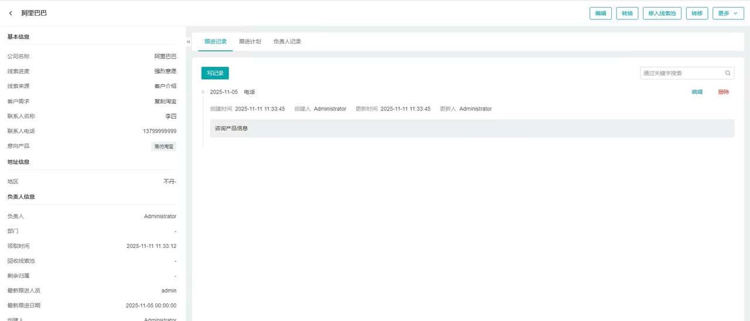This screenshot has width=750, height=321.
Task: Click the timeline dot beside 2025-11-05
Action: click(x=203, y=92)
